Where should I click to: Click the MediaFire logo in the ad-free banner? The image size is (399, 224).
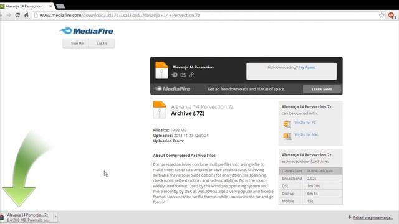(173, 89)
